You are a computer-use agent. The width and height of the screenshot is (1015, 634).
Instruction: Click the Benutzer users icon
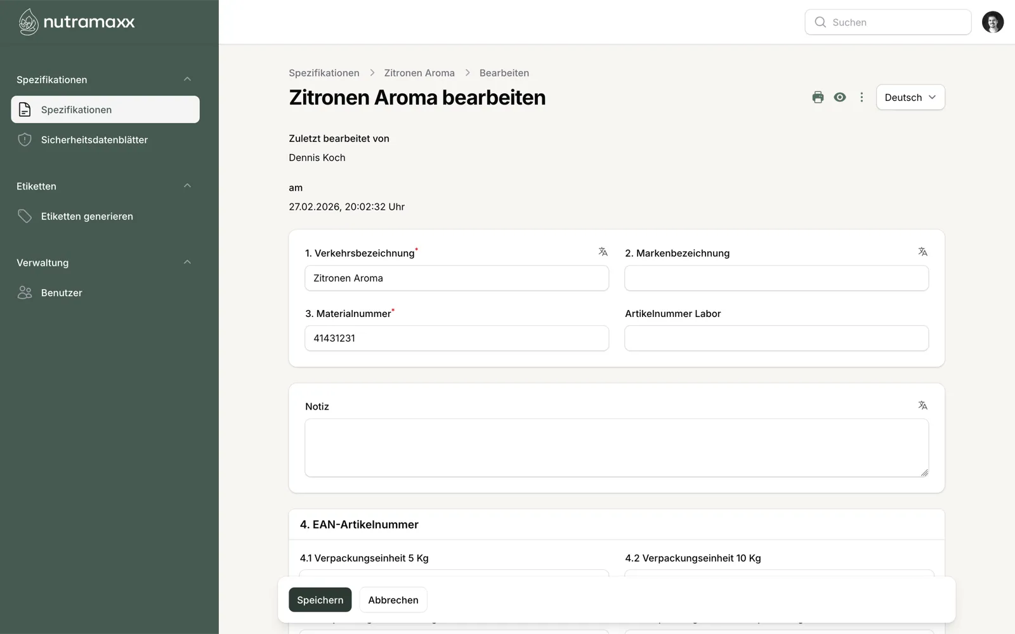(25, 292)
